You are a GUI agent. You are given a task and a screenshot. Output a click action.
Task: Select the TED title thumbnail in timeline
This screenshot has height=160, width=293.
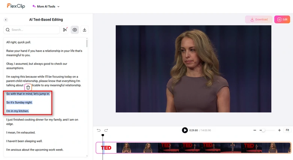click(106, 148)
